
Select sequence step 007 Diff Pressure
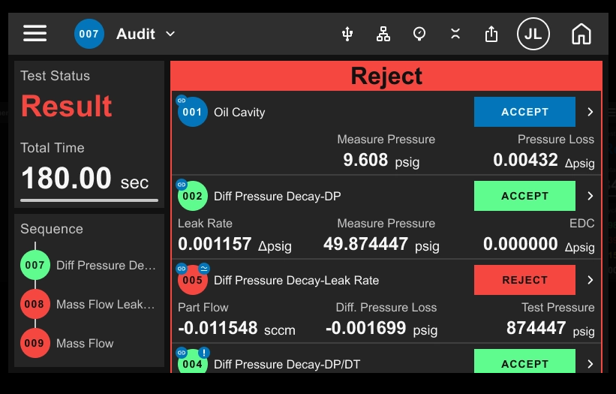click(x=88, y=265)
